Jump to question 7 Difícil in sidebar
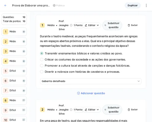Image resolution: width=152 pixels, height=122 pixels. click(14, 91)
